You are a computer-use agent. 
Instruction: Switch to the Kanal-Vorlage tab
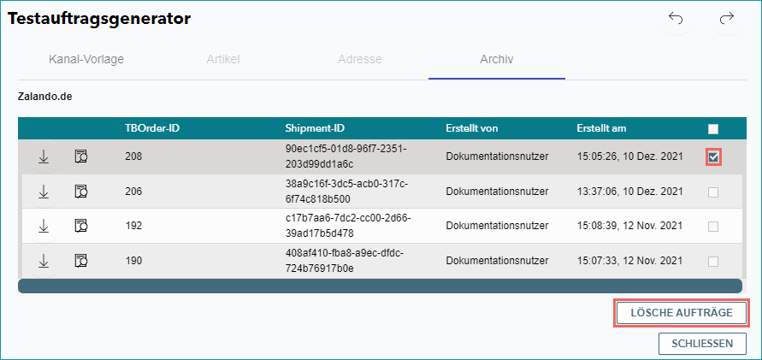[x=86, y=60]
